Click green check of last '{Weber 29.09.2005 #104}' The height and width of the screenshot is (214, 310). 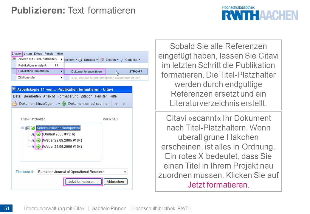[38, 147]
